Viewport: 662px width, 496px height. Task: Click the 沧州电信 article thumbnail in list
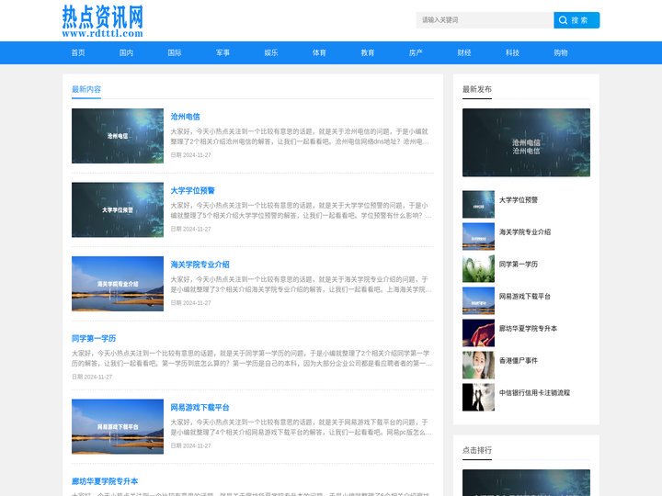coord(118,136)
